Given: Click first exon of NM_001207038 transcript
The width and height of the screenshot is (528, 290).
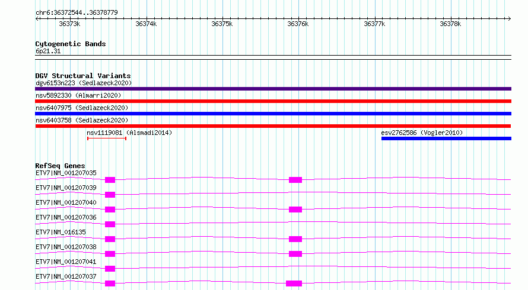Looking at the screenshot, I should coord(110,254).
